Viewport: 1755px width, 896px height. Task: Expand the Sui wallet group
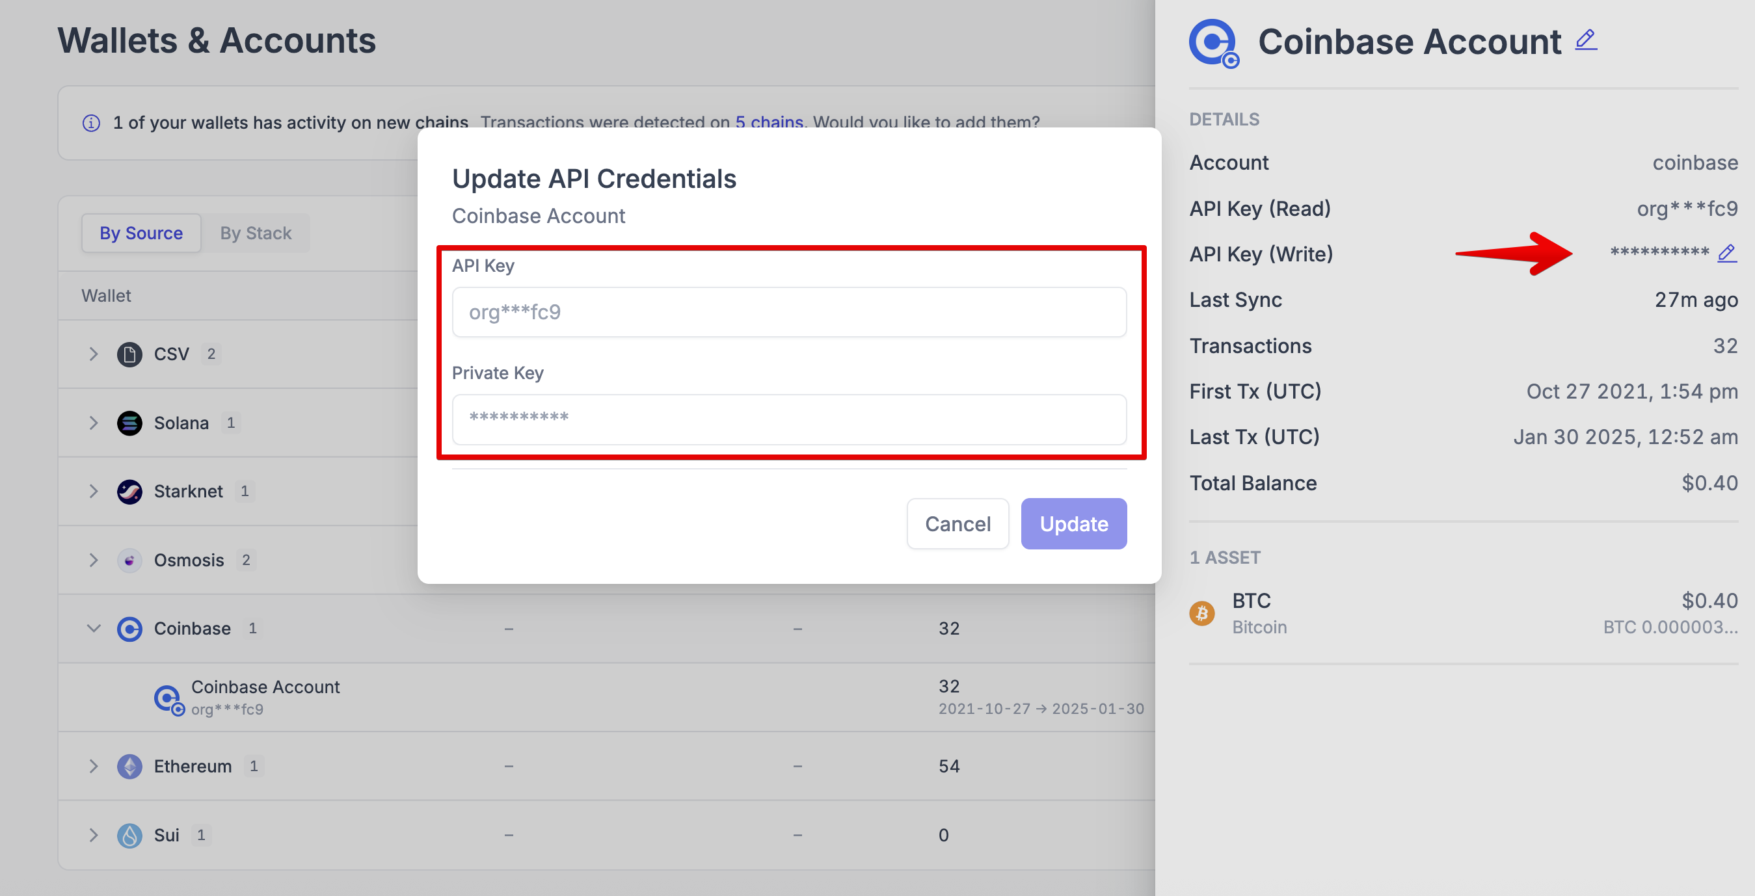point(93,835)
